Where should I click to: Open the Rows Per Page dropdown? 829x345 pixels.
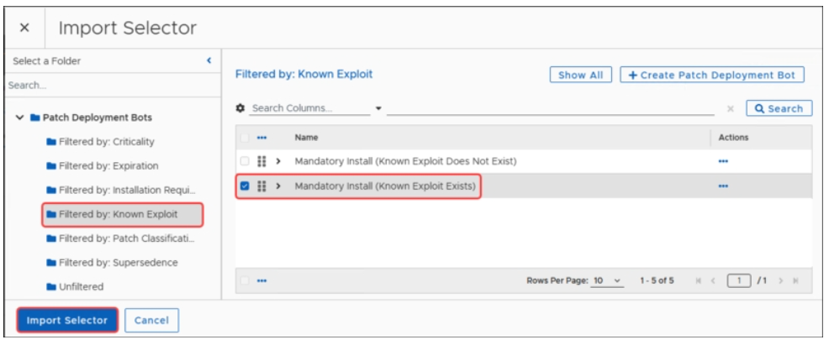coord(606,280)
